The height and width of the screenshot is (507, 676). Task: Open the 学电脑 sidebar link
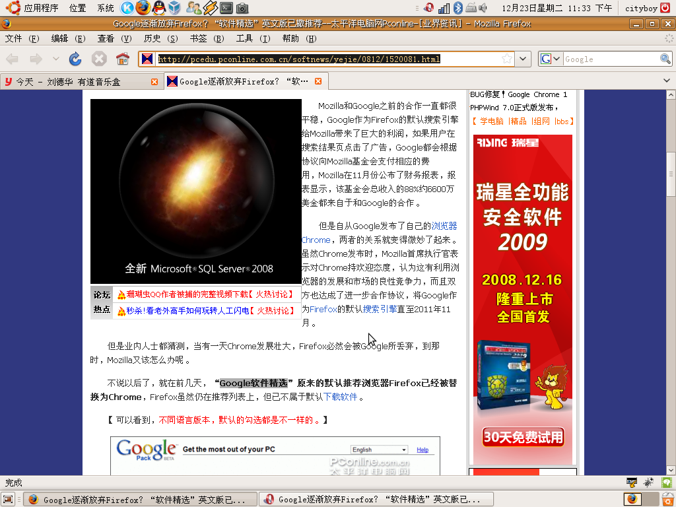tap(491, 121)
